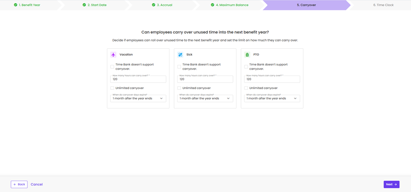Click the Vacation airplane icon
The image size is (411, 192).
(x=113, y=54)
